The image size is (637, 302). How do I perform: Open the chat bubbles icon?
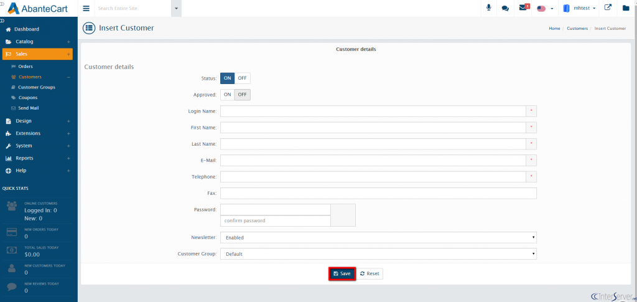505,8
